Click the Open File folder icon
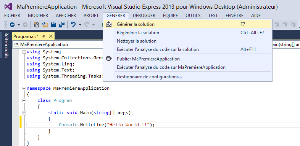The height and width of the screenshot is (146, 300). click(x=45, y=25)
